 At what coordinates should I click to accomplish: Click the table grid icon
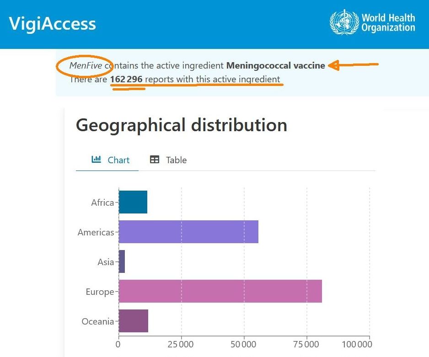[x=155, y=160]
